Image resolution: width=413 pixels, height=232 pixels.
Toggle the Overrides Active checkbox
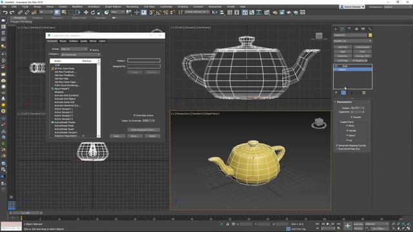click(134, 115)
